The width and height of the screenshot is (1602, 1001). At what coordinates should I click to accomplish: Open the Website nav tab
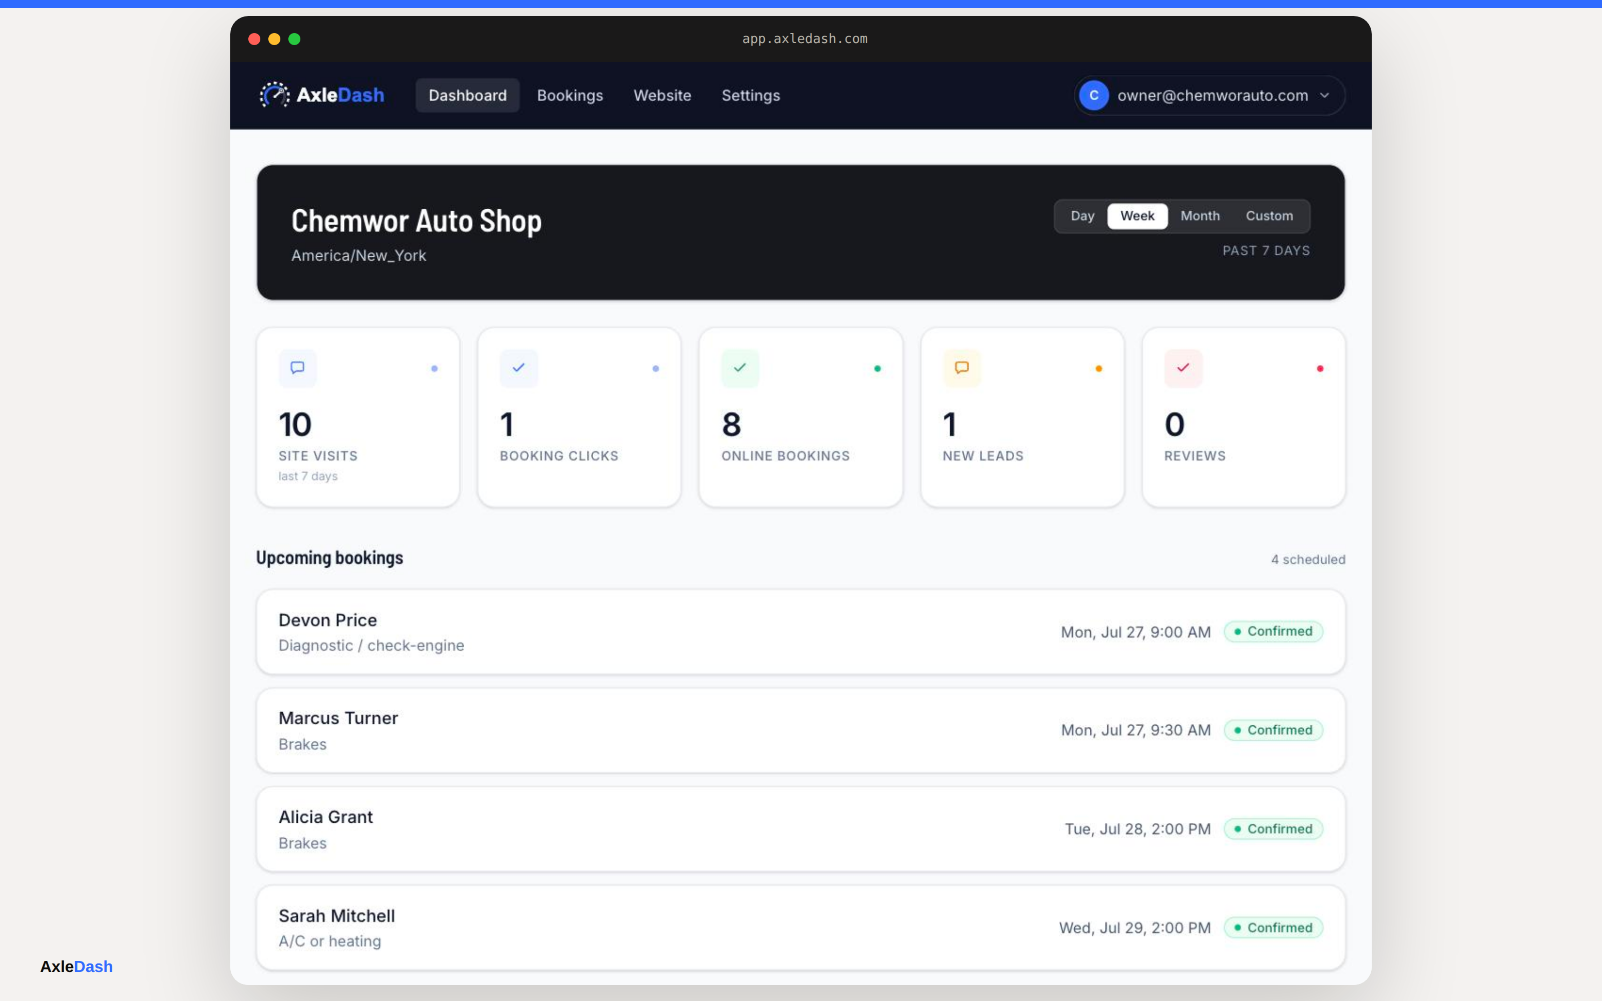click(662, 95)
